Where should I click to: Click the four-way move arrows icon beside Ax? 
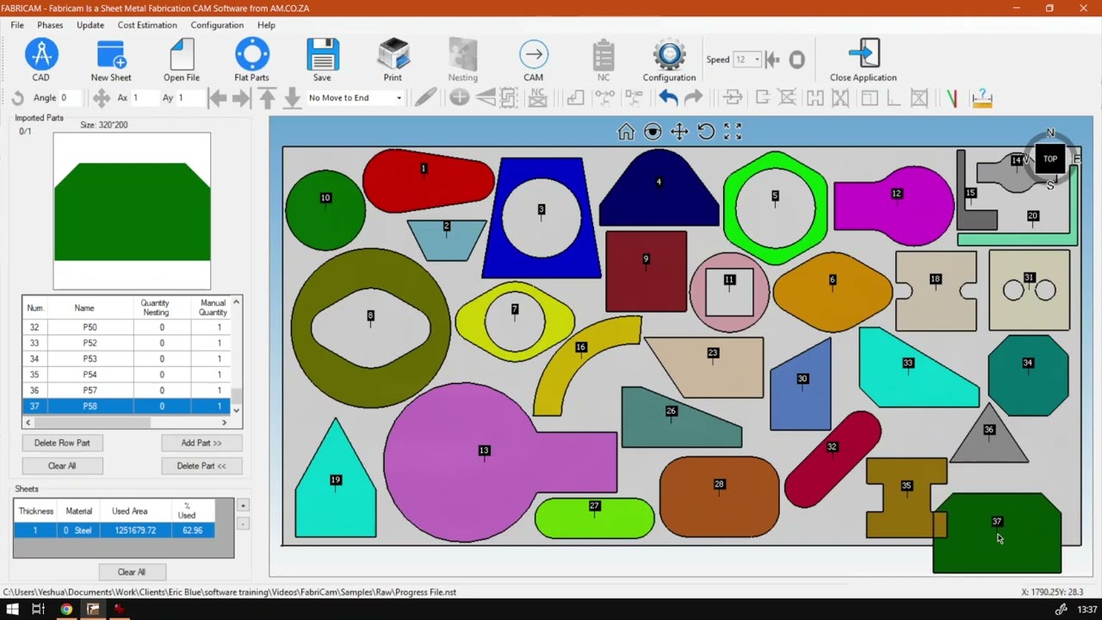tap(102, 98)
